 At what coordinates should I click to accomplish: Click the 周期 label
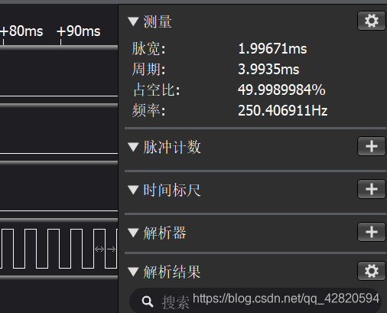coord(148,69)
